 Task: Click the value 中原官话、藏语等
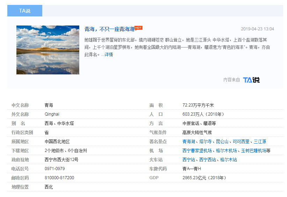point(199,123)
